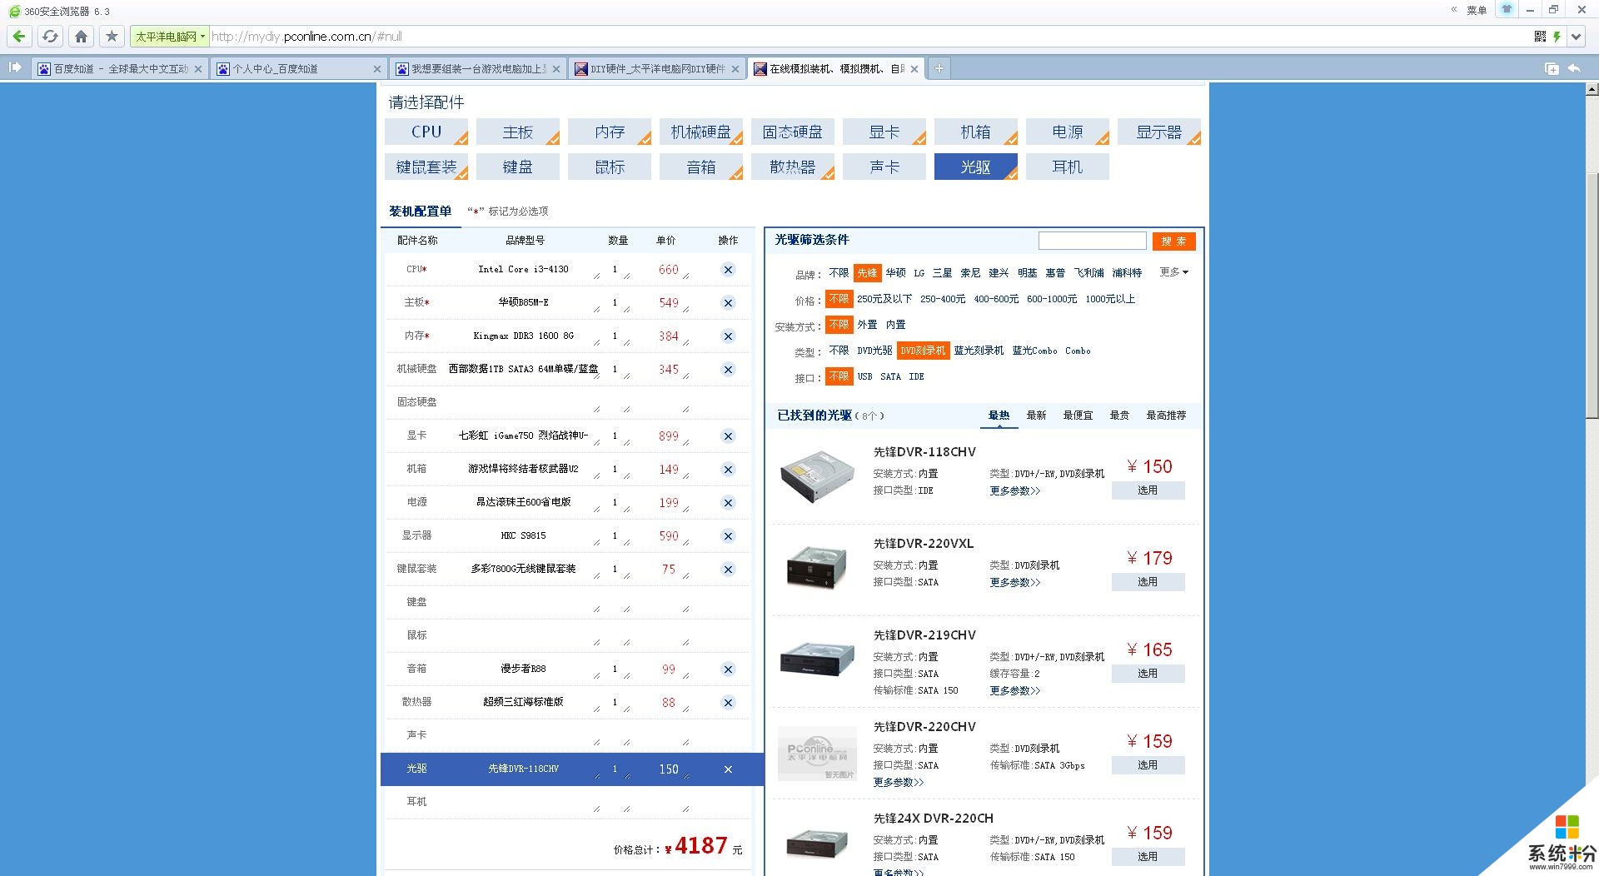Select type filter DVD光驱
Image resolution: width=1599 pixels, height=876 pixels.
pos(874,351)
